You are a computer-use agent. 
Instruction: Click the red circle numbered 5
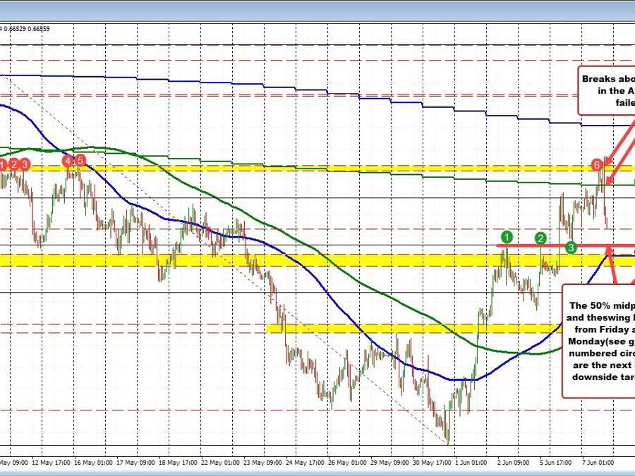(80, 161)
